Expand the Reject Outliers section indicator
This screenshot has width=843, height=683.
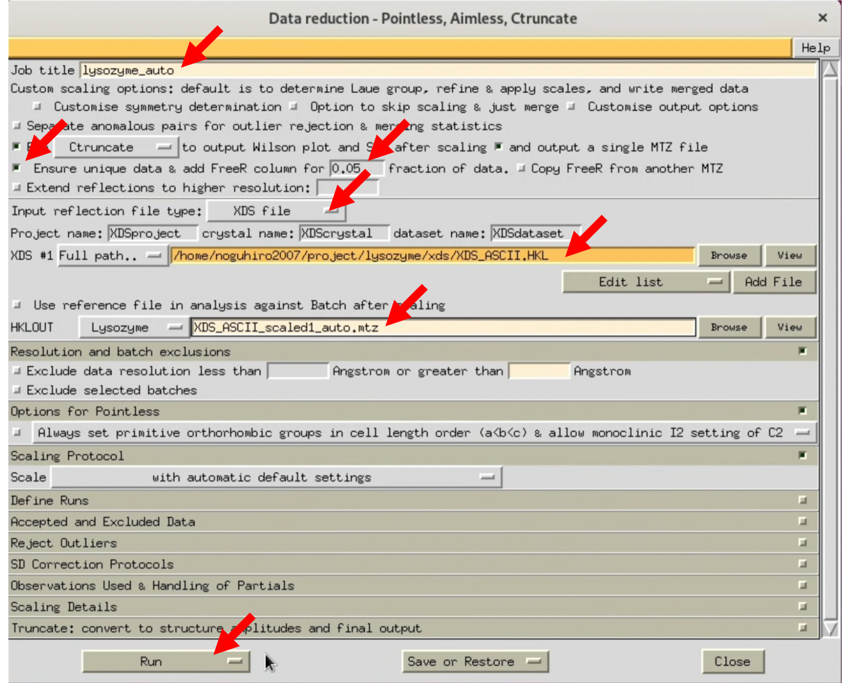click(x=802, y=543)
